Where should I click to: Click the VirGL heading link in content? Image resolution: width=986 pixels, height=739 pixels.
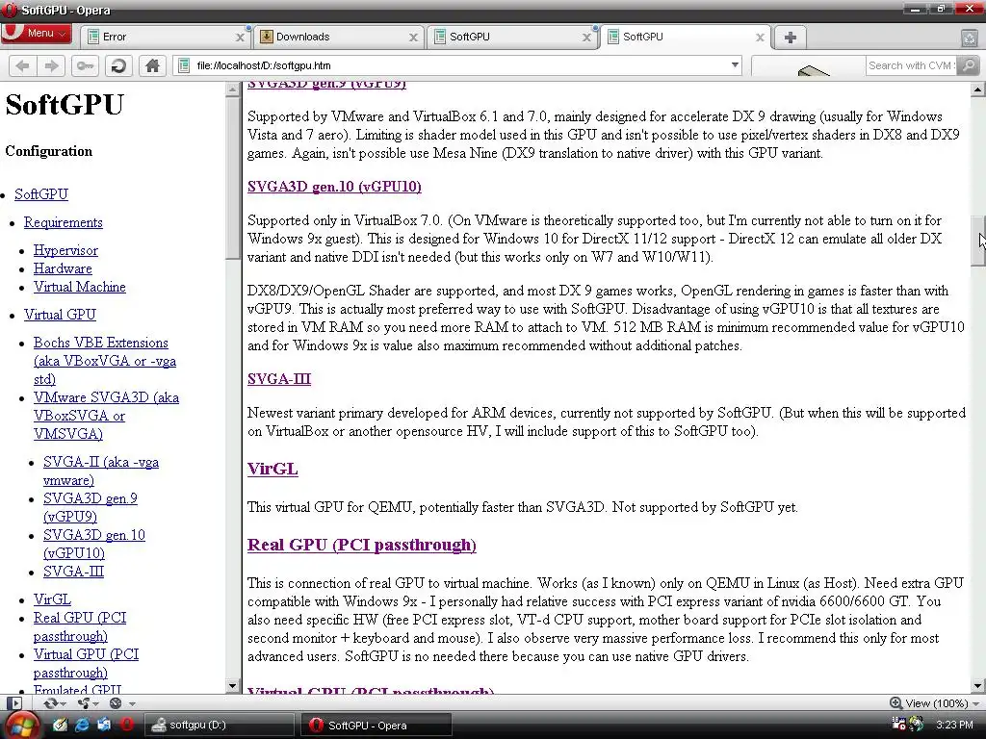tap(272, 469)
